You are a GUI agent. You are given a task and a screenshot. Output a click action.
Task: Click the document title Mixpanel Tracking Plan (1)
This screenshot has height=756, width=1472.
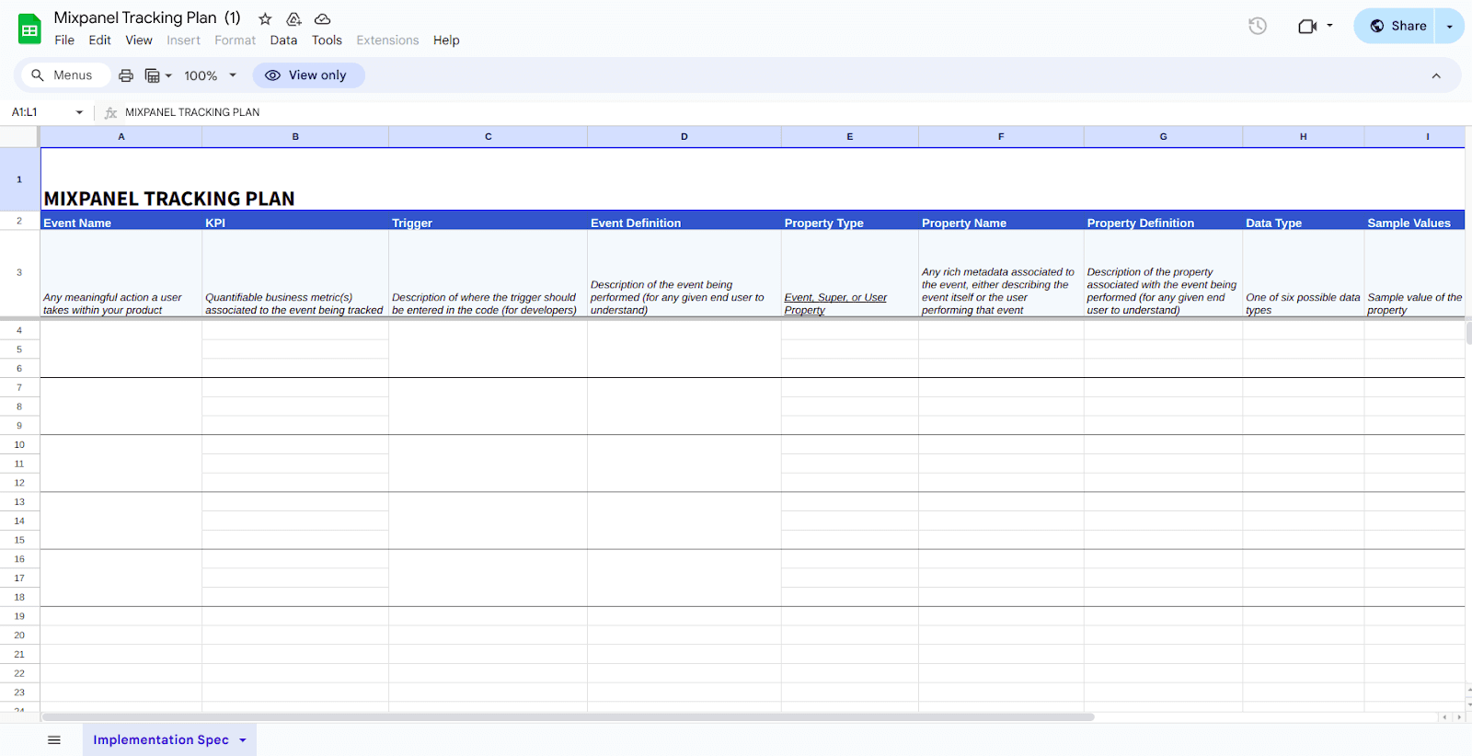[147, 18]
